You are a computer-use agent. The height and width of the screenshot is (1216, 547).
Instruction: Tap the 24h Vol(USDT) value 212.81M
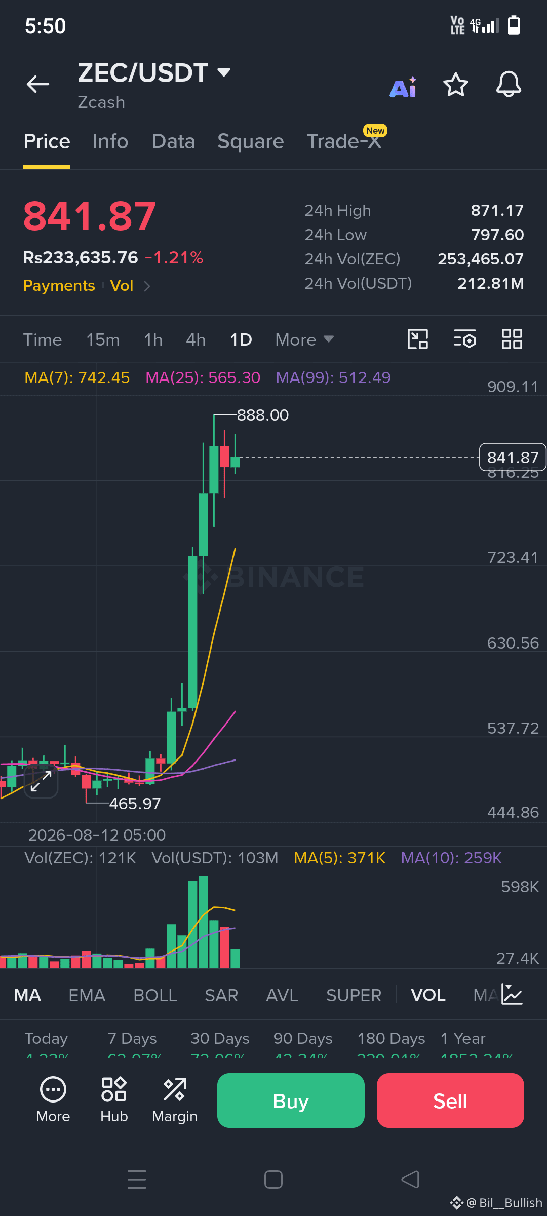490,283
